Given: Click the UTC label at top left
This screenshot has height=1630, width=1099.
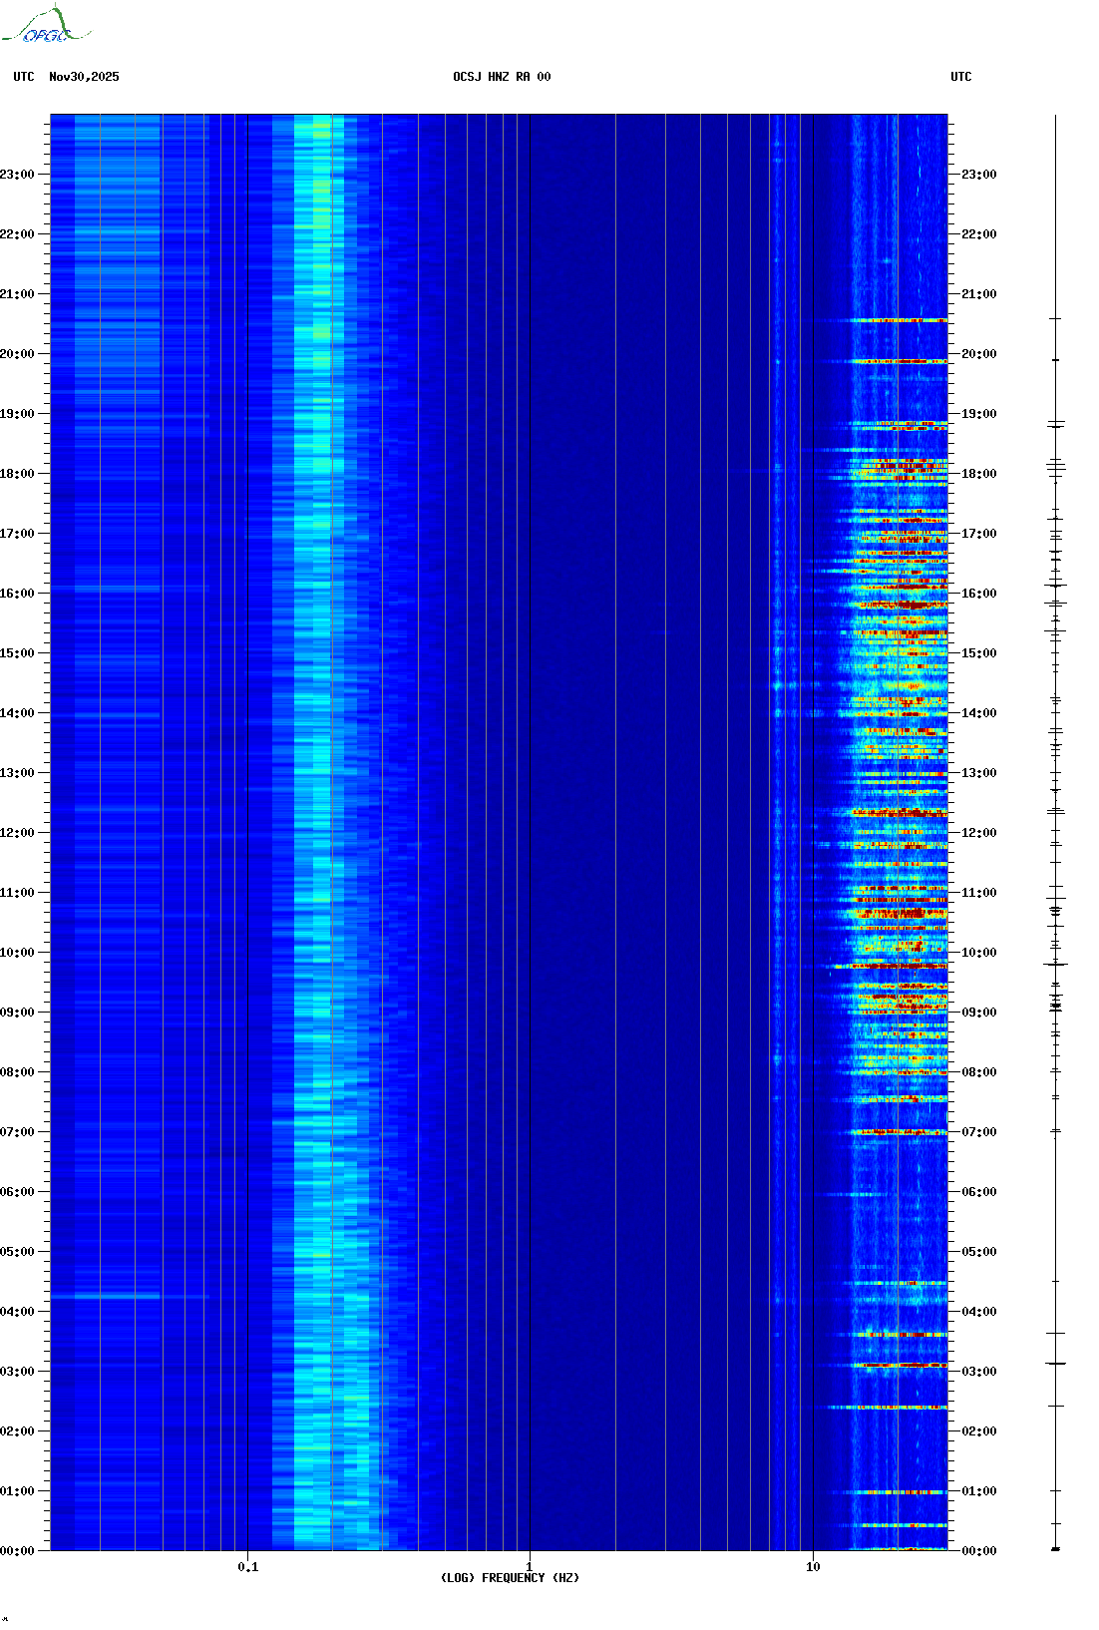Looking at the screenshot, I should pyautogui.click(x=24, y=77).
